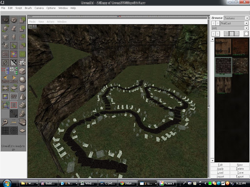Click the Select All actors icon
The width and height of the screenshot is (250, 187).
pos(5,54)
